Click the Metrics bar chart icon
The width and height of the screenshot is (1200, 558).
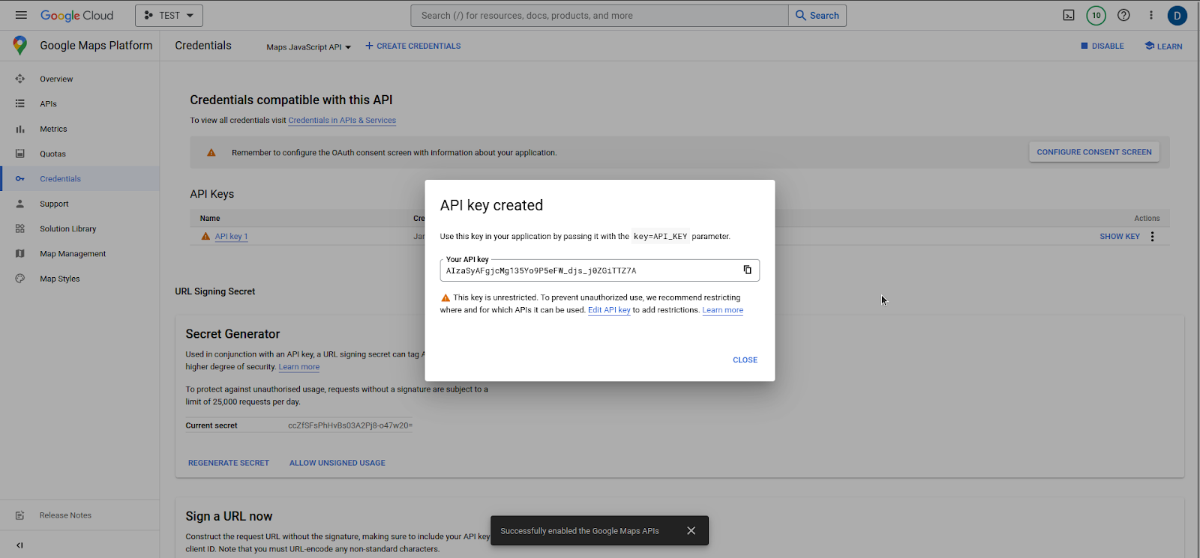coord(20,129)
